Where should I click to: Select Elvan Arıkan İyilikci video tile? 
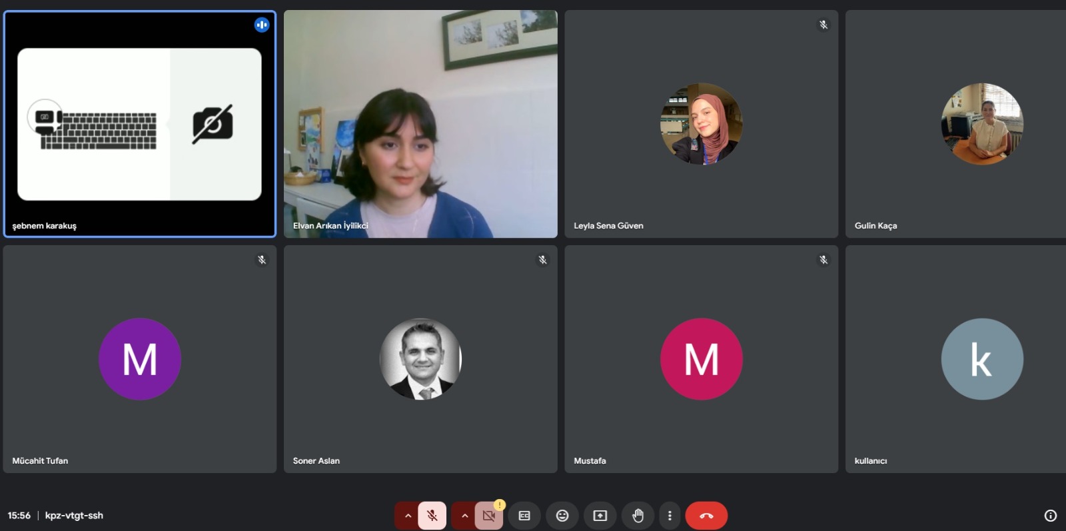[x=420, y=124]
